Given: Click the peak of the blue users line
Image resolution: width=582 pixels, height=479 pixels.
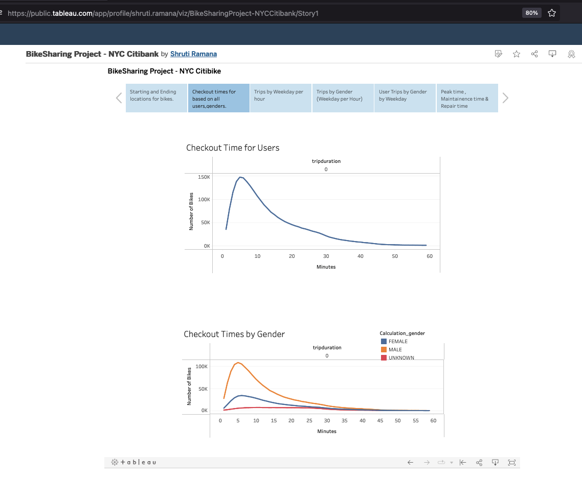Looking at the screenshot, I should [x=240, y=177].
